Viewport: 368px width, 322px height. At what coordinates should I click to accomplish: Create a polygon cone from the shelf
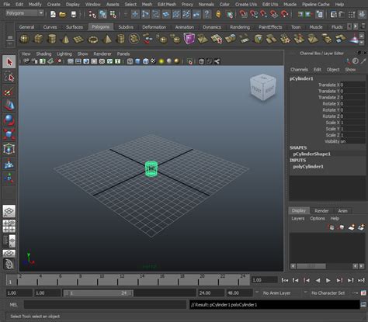click(66, 39)
